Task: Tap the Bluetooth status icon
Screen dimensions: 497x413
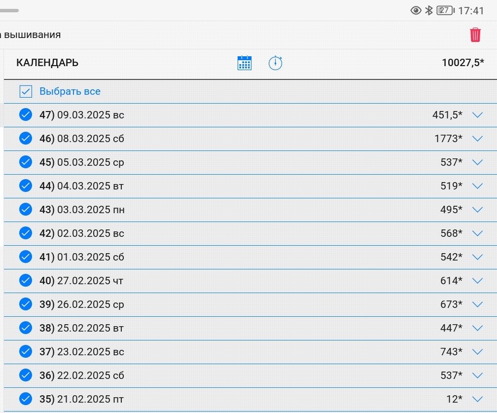Action: 429,10
